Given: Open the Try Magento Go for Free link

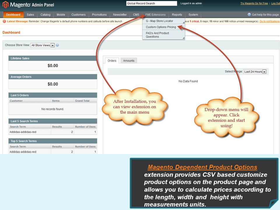Looking at the screenshot, I should point(254,3).
